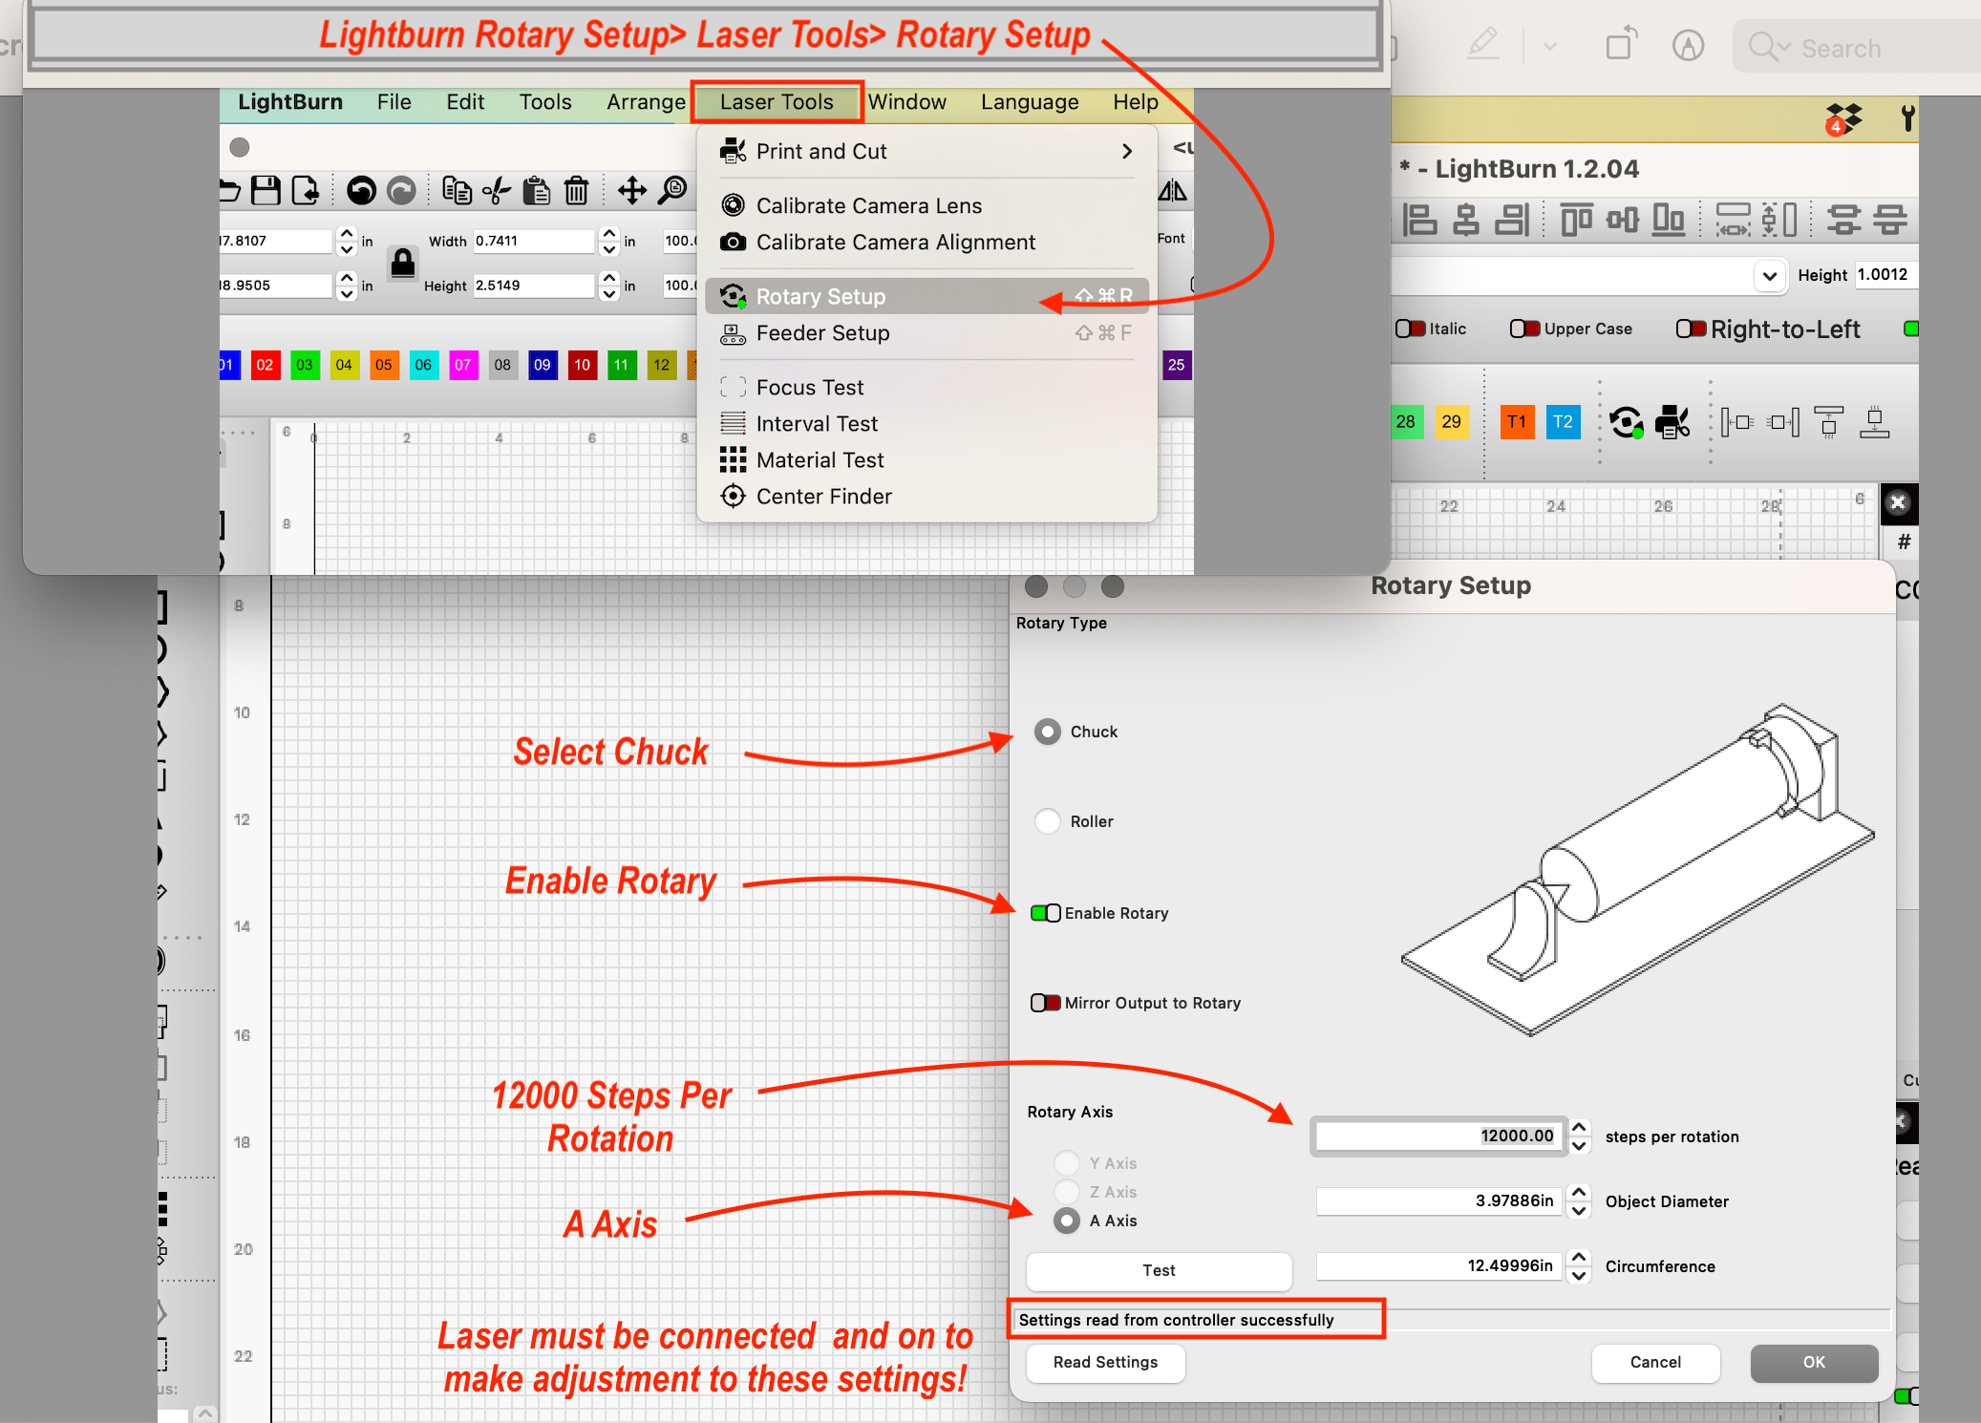Viewport: 1981px width, 1423px height.
Task: Select color swatch 04 in the palette
Action: coord(344,365)
